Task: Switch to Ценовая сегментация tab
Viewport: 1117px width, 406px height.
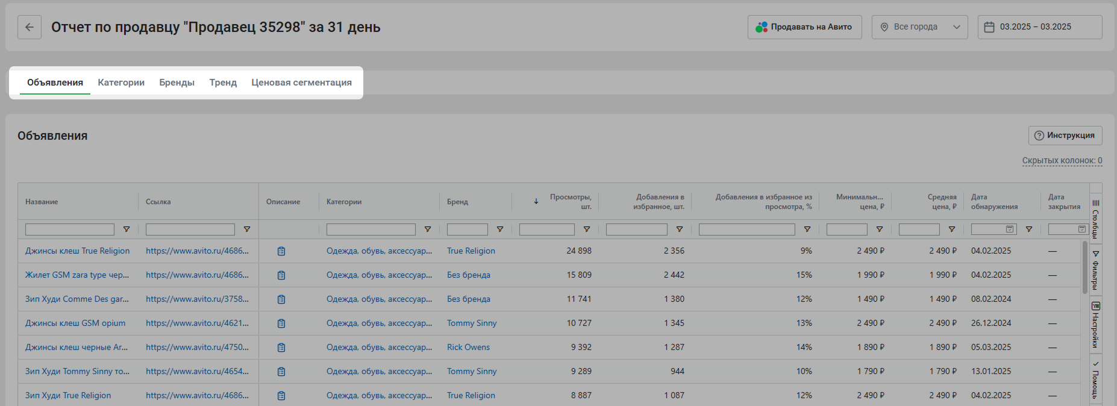Action: (301, 83)
